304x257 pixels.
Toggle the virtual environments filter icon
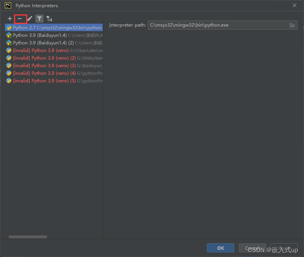[x=39, y=19]
